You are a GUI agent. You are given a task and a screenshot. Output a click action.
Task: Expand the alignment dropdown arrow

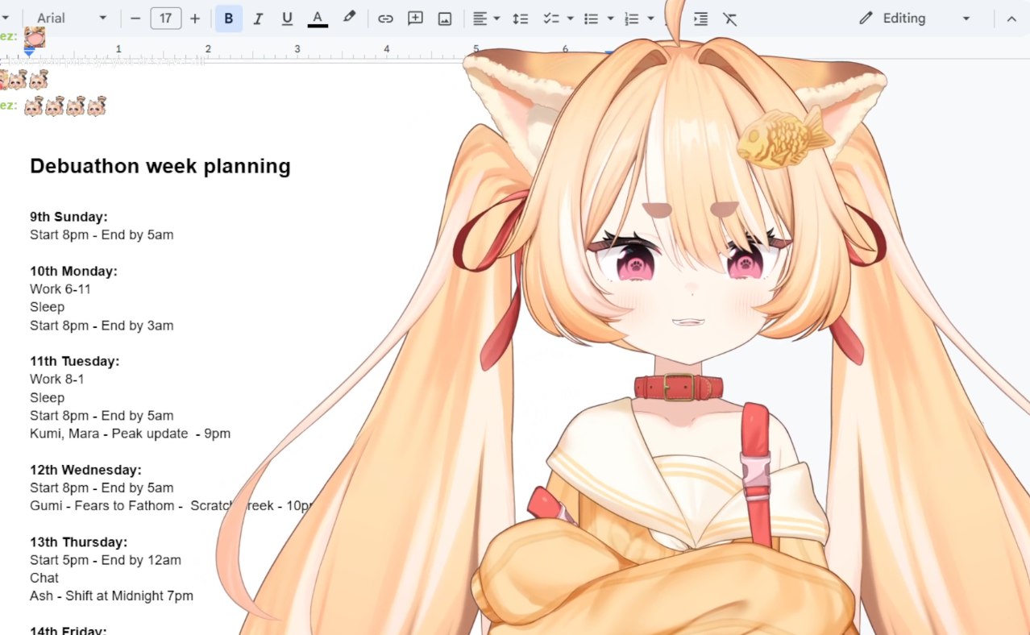pyautogui.click(x=496, y=19)
